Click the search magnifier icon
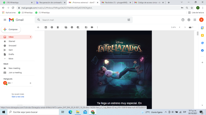206x115 pixels. 39,20
